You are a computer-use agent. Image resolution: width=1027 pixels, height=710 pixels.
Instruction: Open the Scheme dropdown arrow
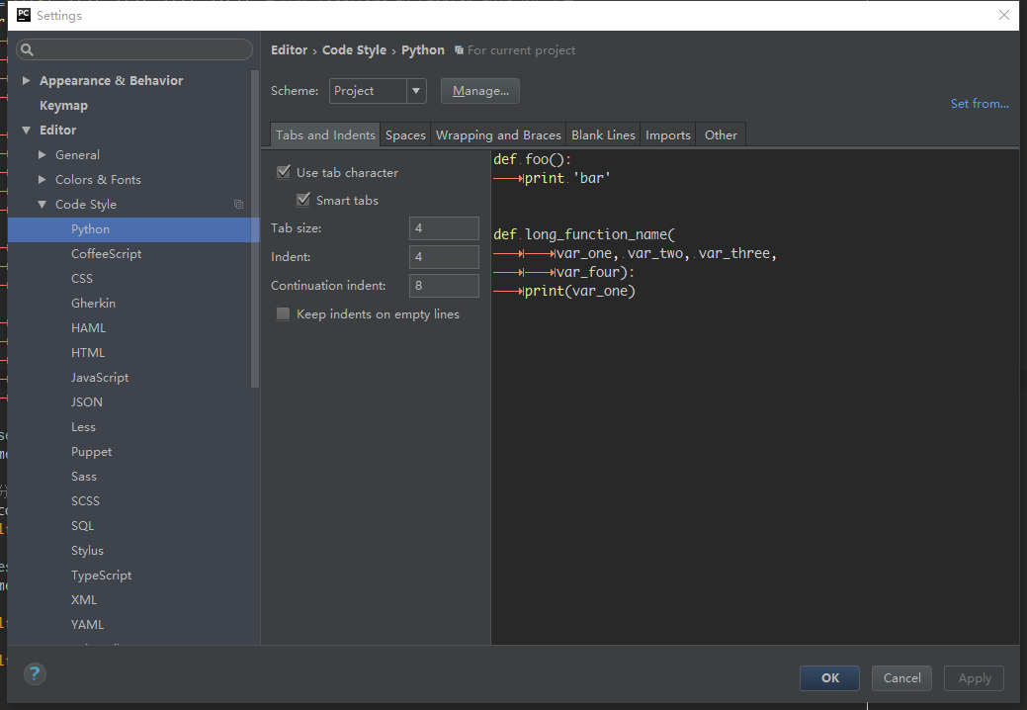(416, 91)
